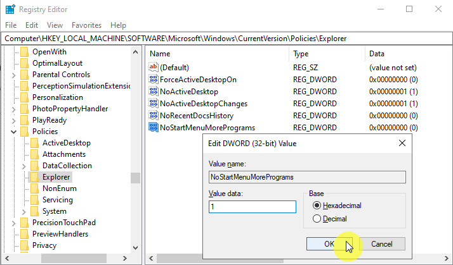Open the Edit menu

(32, 25)
